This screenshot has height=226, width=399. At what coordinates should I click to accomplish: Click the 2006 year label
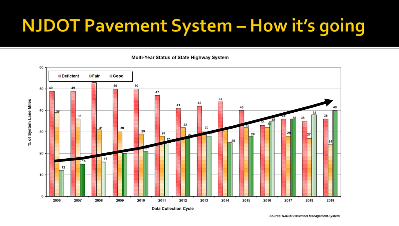[x=57, y=201]
